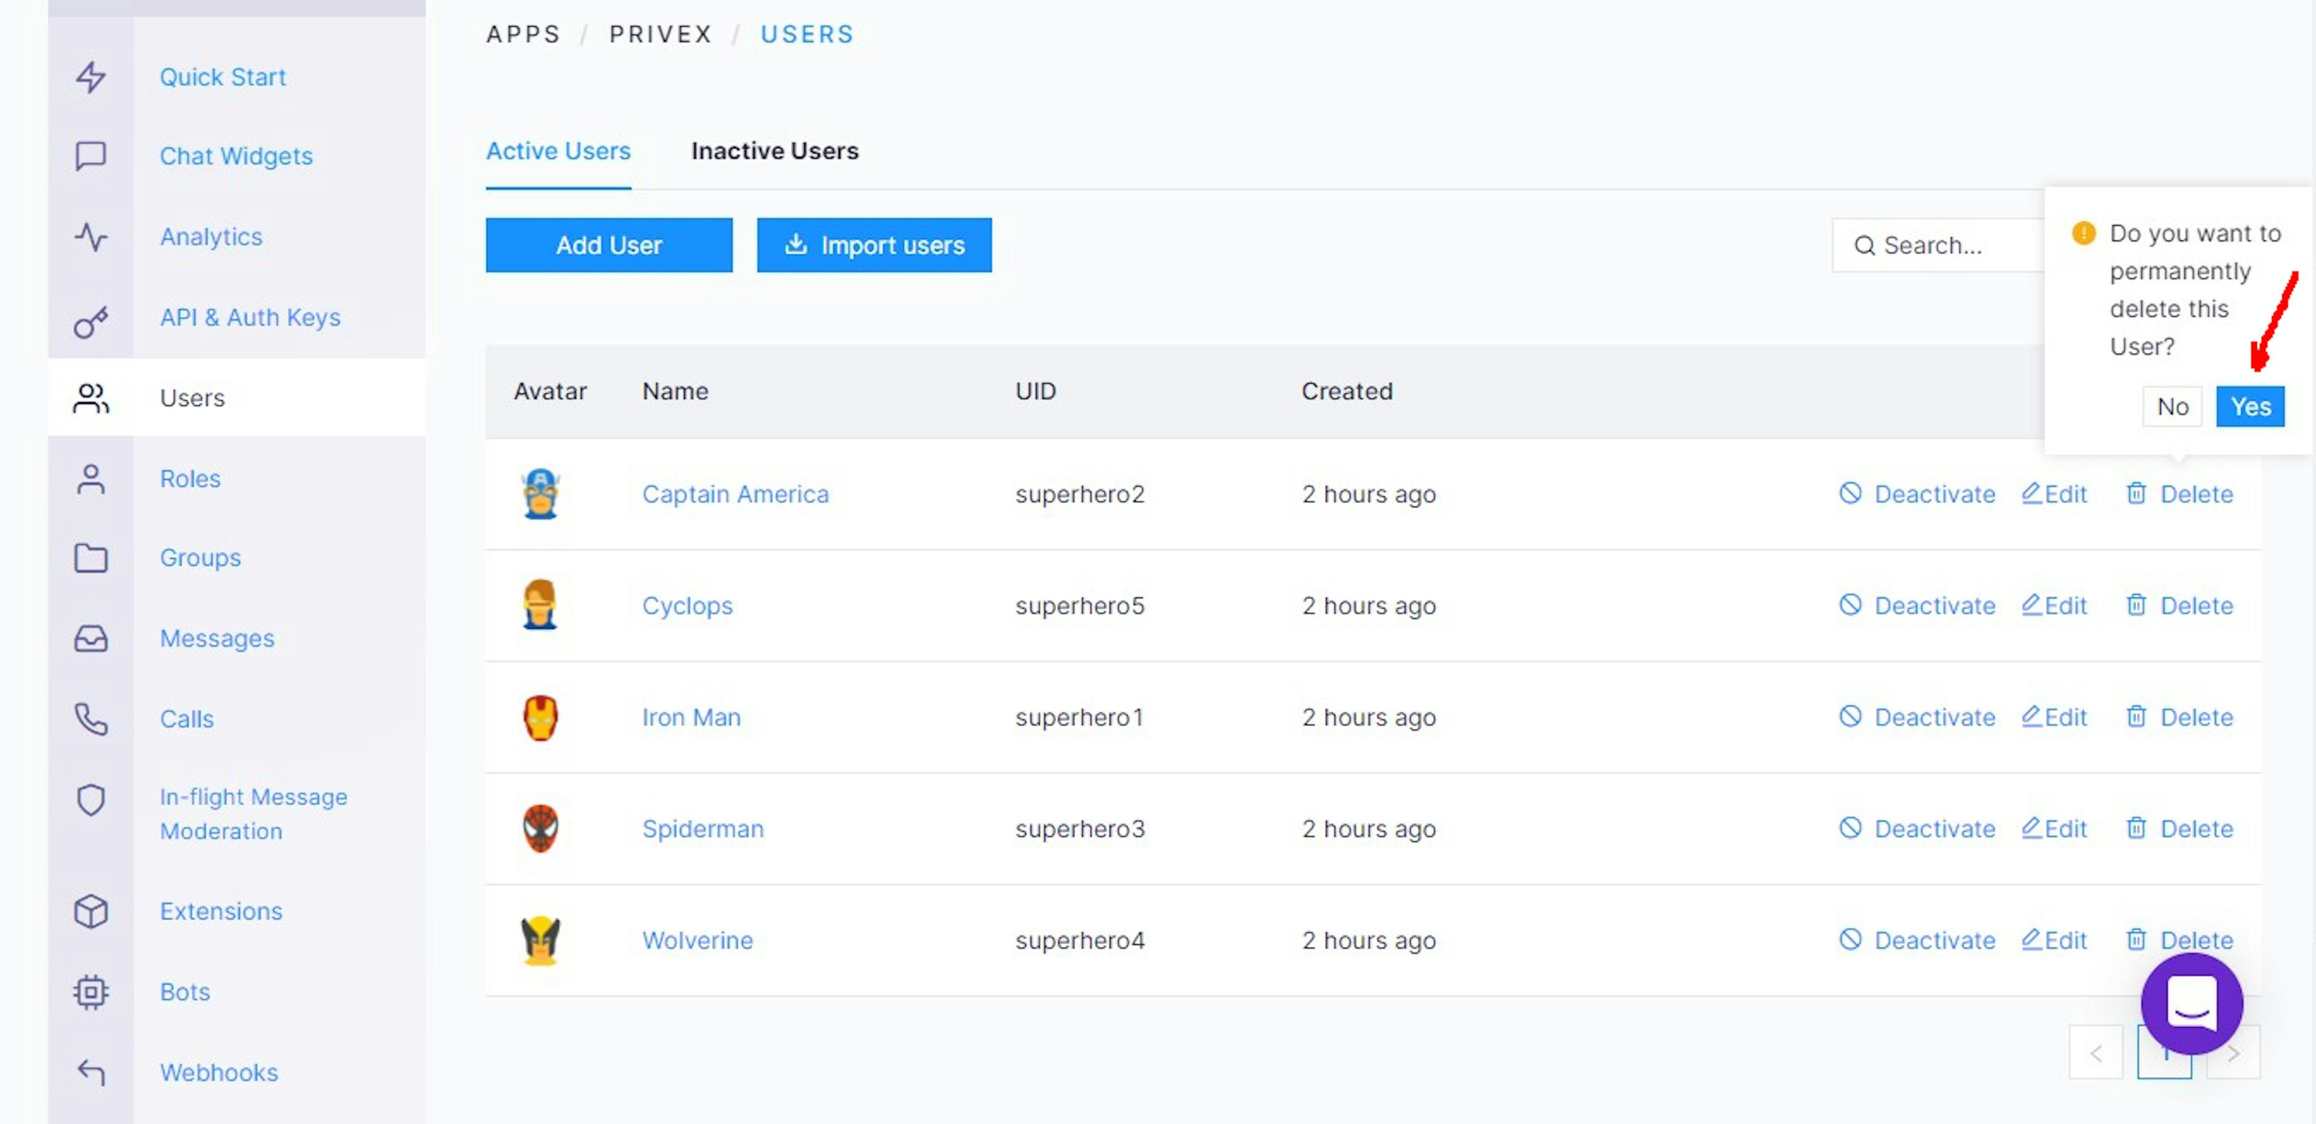Click the UID column header
2316x1124 pixels.
click(x=1036, y=391)
